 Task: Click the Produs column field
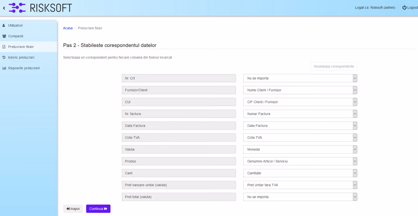click(x=179, y=161)
